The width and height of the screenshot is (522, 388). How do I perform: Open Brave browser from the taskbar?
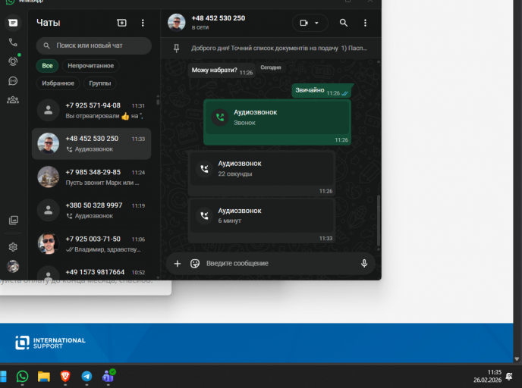click(65, 377)
